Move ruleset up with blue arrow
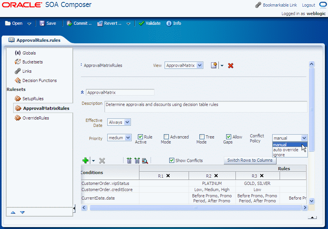 (13, 212)
